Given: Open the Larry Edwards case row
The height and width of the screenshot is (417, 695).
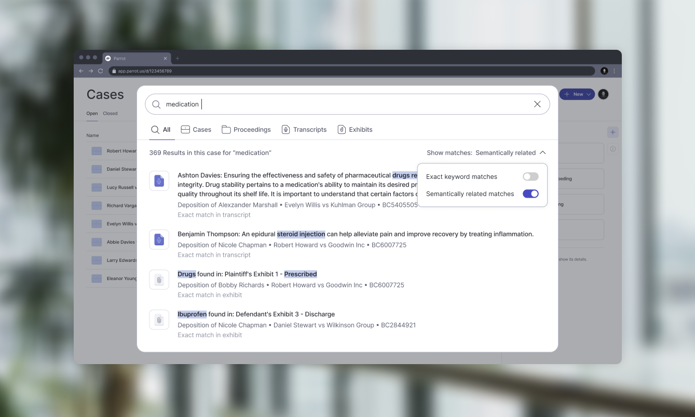Looking at the screenshot, I should 112,260.
